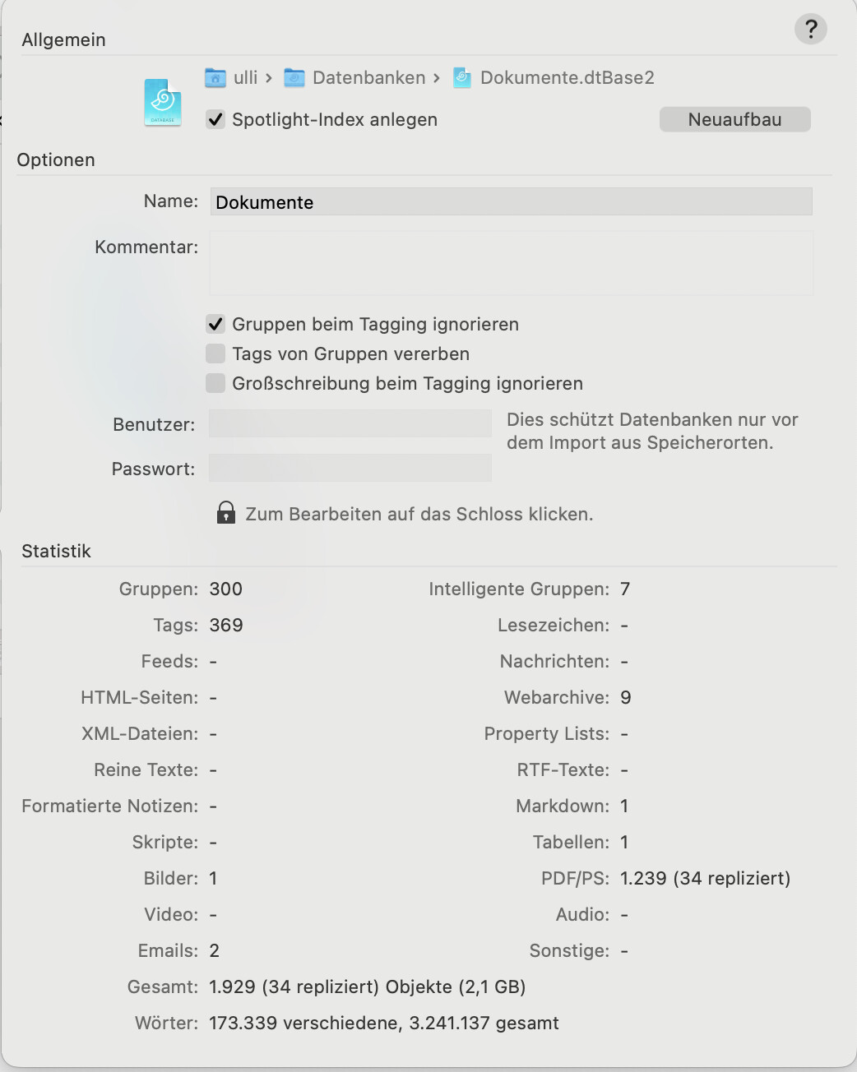Focus the Name field containing Dokumente
This screenshot has height=1072, width=857.
click(x=511, y=201)
